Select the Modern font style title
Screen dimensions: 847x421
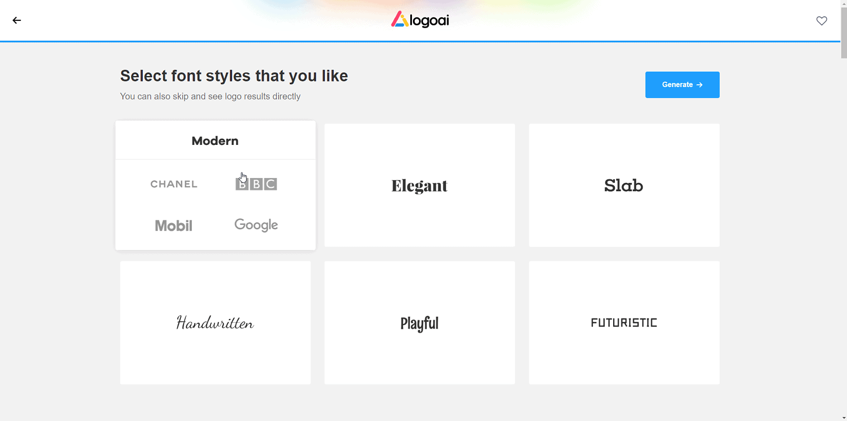pyautogui.click(x=215, y=141)
